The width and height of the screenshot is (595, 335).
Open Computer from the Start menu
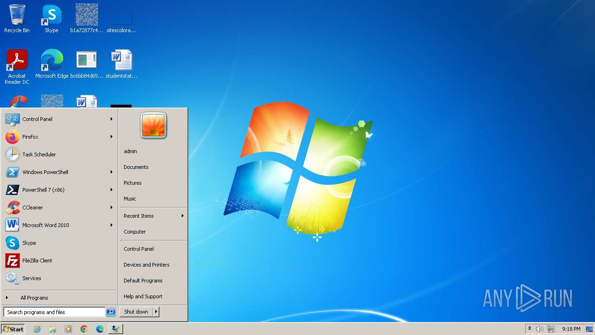click(x=153, y=232)
